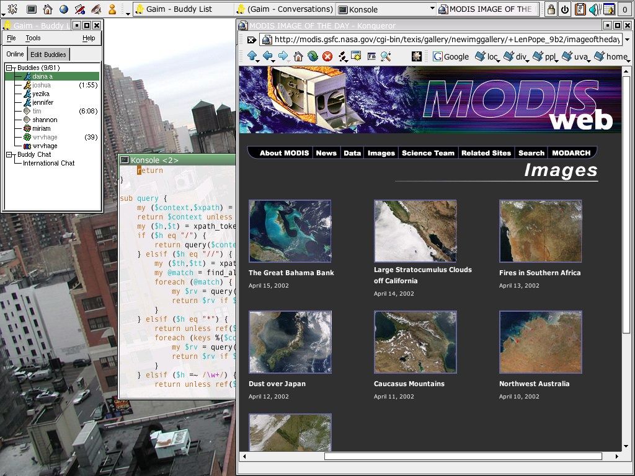Open the Fires in Southern Africa thumbnail
The width and height of the screenshot is (635, 476).
coord(541,231)
